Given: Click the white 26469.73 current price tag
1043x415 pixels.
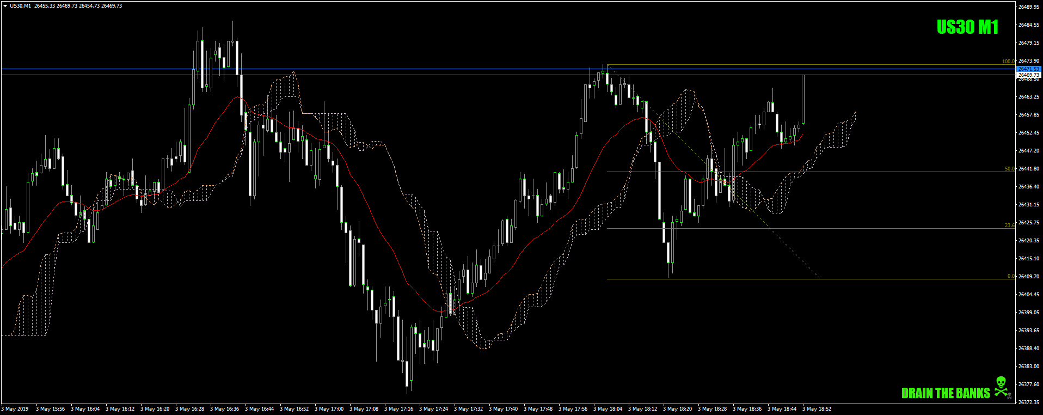Looking at the screenshot, I should (x=1028, y=75).
